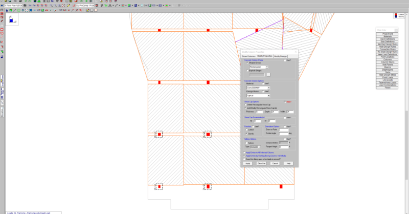Open the Modify Design tab
Screen dimensions: 409x214
pyautogui.click(x=280, y=56)
